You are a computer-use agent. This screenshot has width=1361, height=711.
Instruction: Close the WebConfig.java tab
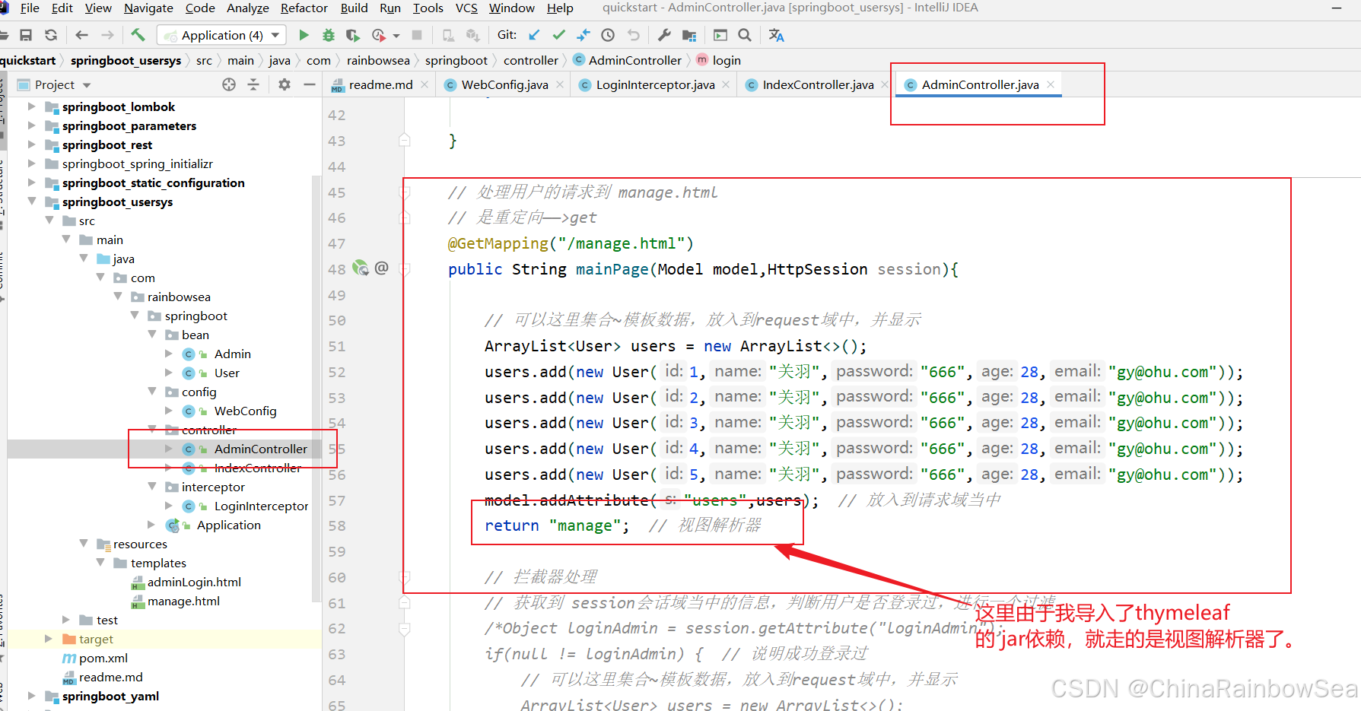560,84
